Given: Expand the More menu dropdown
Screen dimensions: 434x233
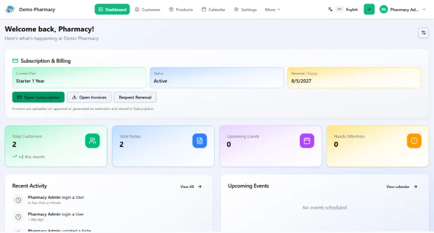Looking at the screenshot, I should [x=272, y=9].
